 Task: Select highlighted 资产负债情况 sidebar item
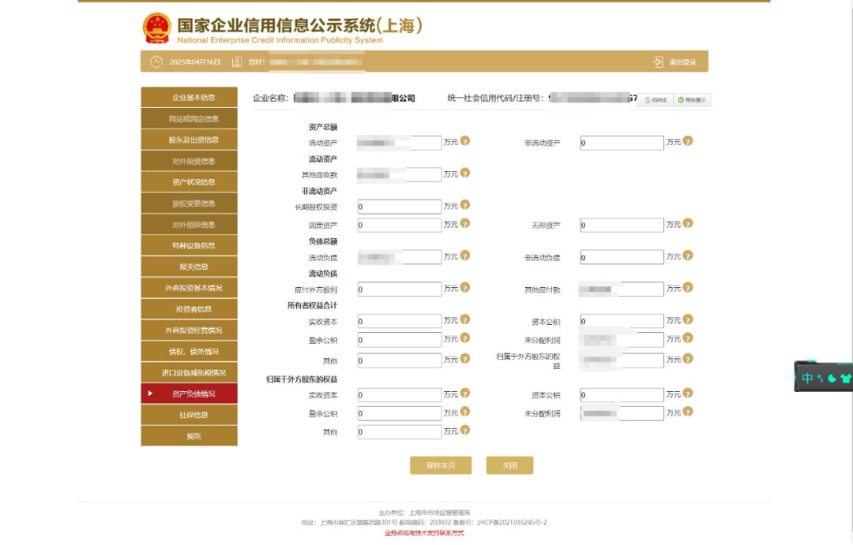190,394
